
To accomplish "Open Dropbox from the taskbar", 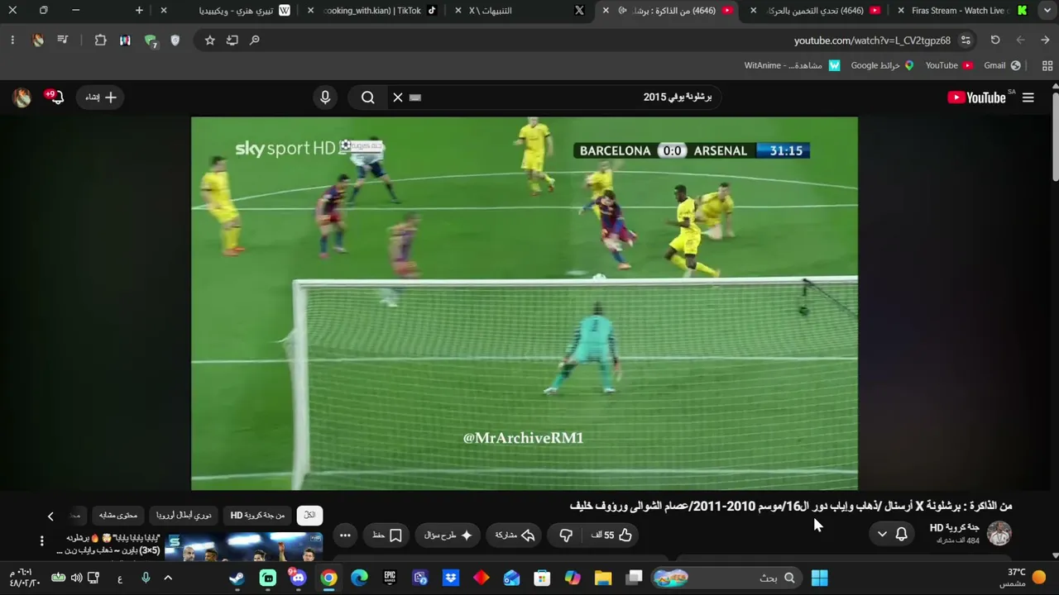I will coord(451,578).
